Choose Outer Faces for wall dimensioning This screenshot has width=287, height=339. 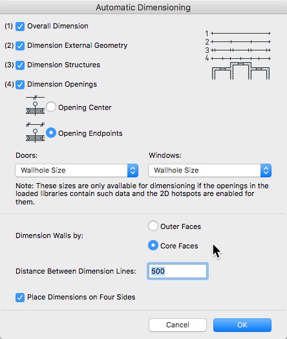tap(153, 226)
